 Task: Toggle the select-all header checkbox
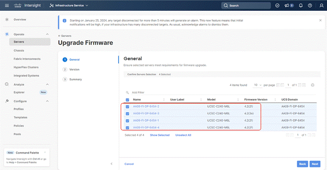coord(127,100)
